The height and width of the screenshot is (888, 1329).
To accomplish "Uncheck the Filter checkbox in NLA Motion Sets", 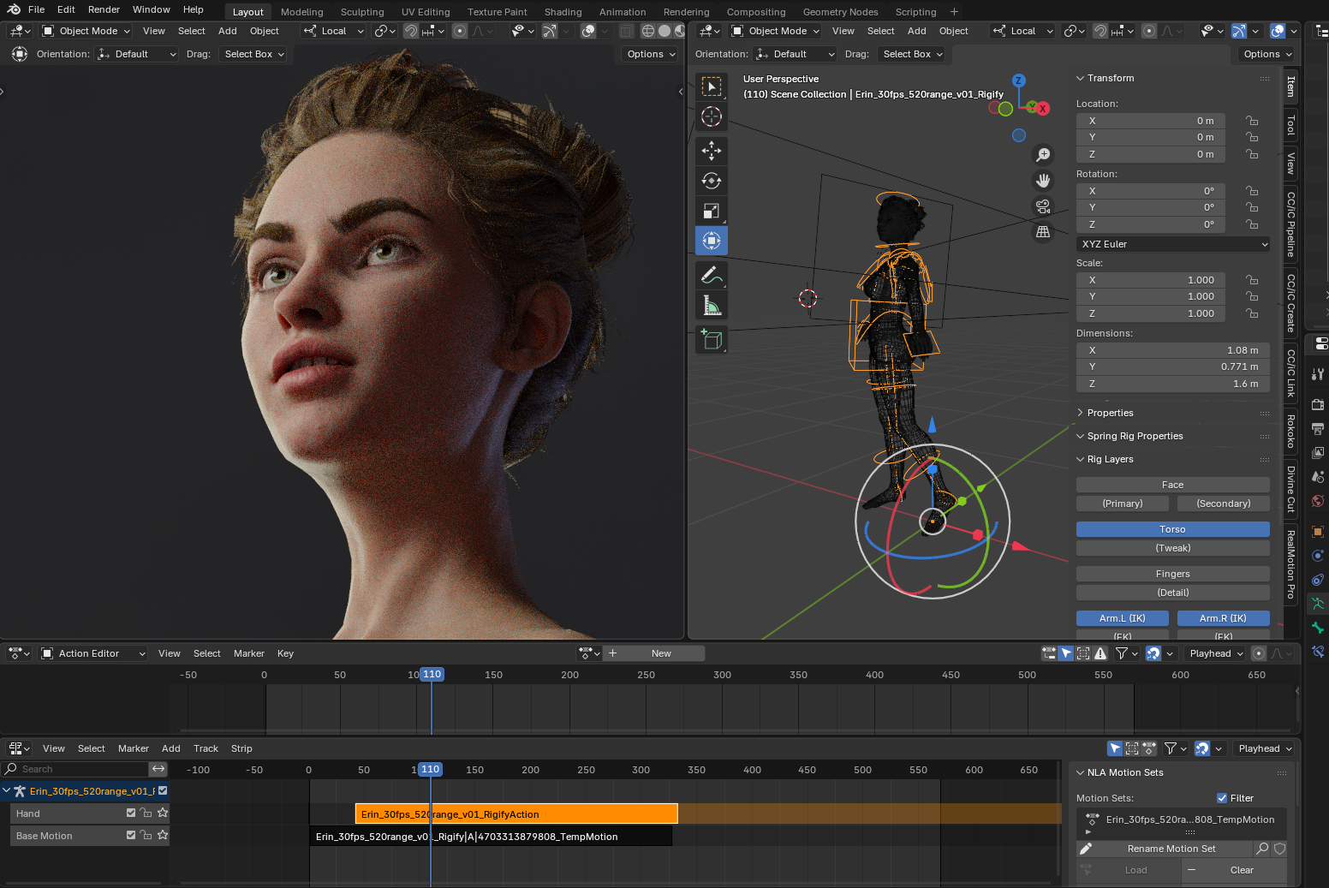I will (1222, 798).
